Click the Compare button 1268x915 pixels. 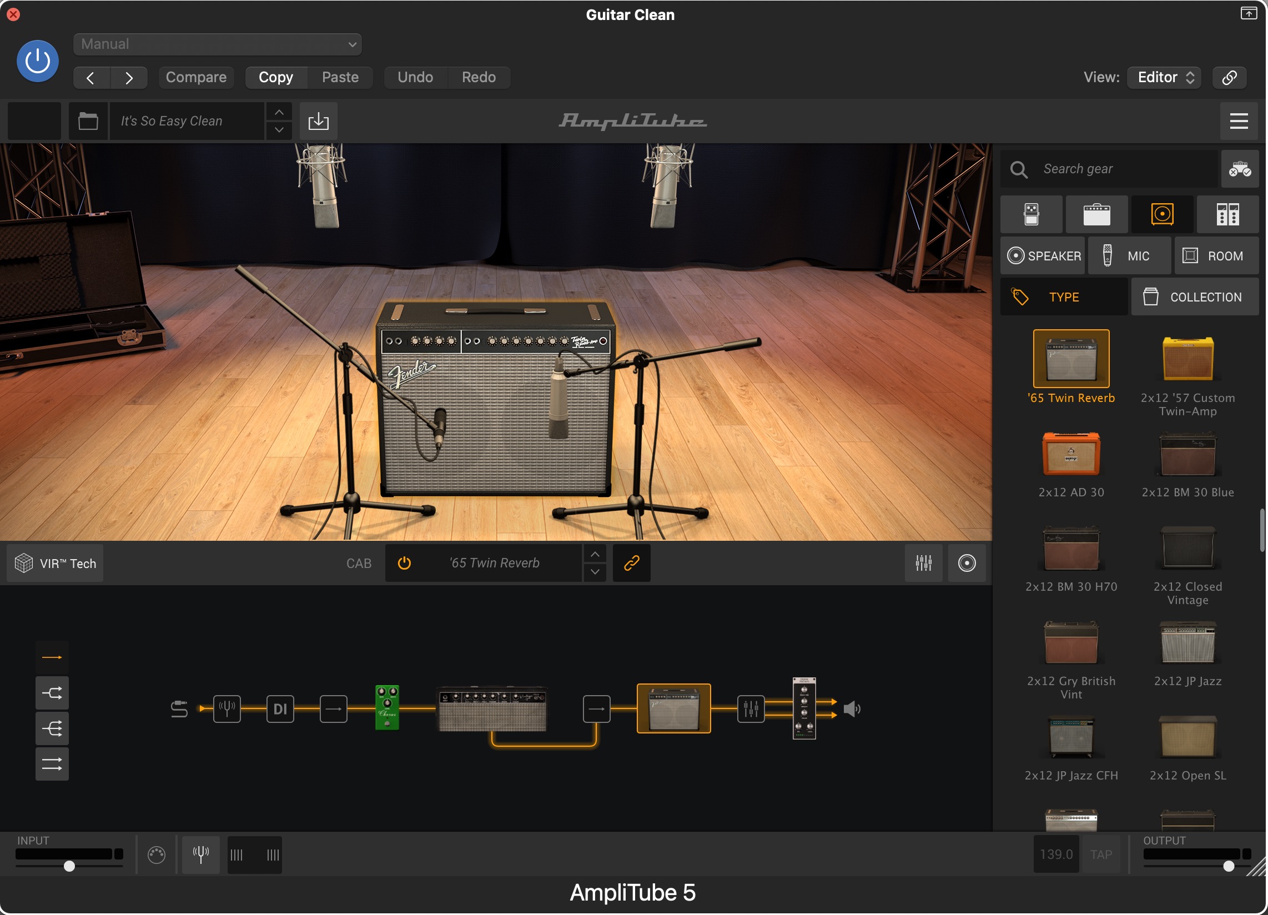click(x=195, y=77)
